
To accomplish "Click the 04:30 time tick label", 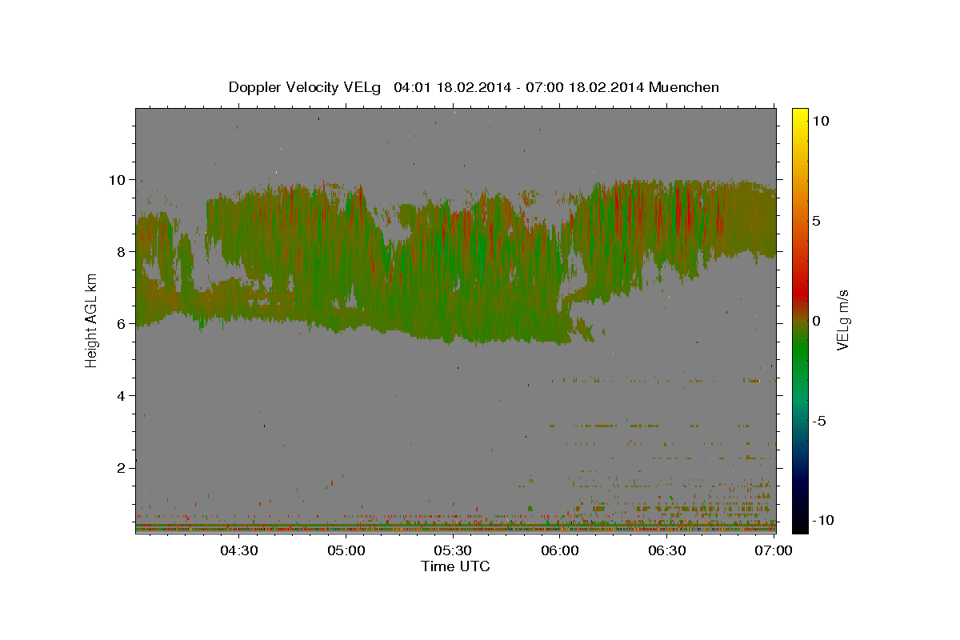I will (239, 550).
